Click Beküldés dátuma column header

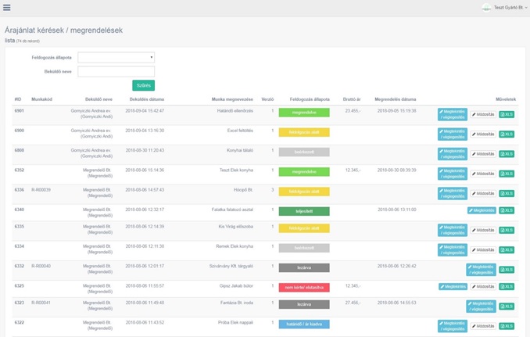coord(146,99)
